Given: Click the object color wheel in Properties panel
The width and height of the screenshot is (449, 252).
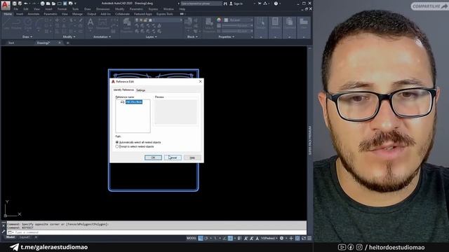Looking at the screenshot, I should click(x=219, y=20).
